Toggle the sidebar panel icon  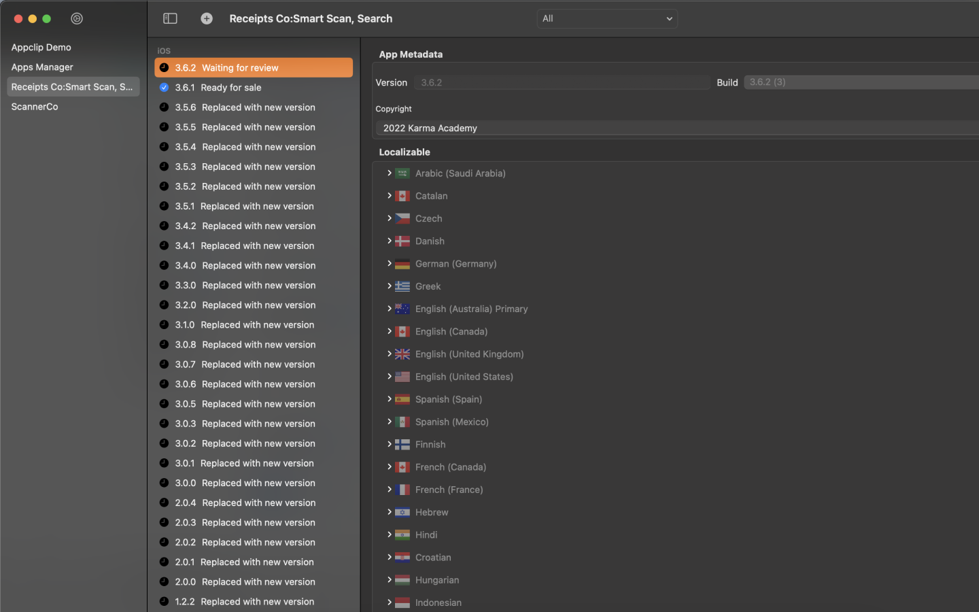click(170, 18)
